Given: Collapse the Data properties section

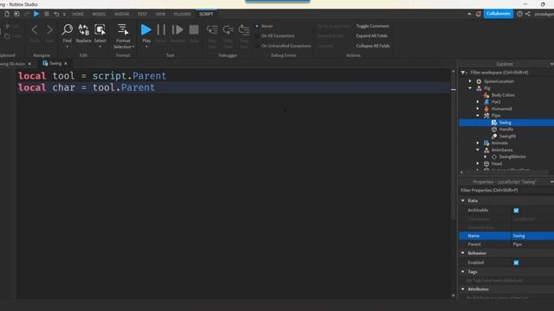Looking at the screenshot, I should click(463, 200).
